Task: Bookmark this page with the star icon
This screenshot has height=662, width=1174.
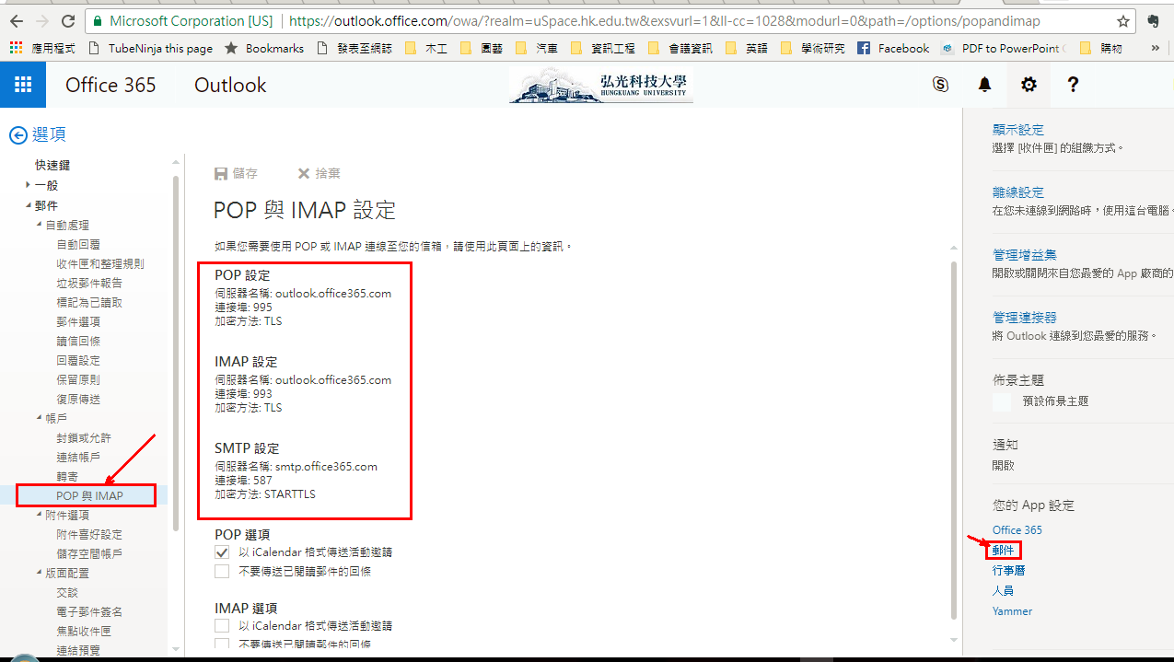Action: click(x=1122, y=20)
